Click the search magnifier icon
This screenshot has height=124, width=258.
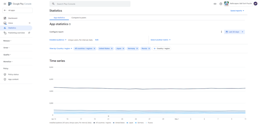pos(53,4)
